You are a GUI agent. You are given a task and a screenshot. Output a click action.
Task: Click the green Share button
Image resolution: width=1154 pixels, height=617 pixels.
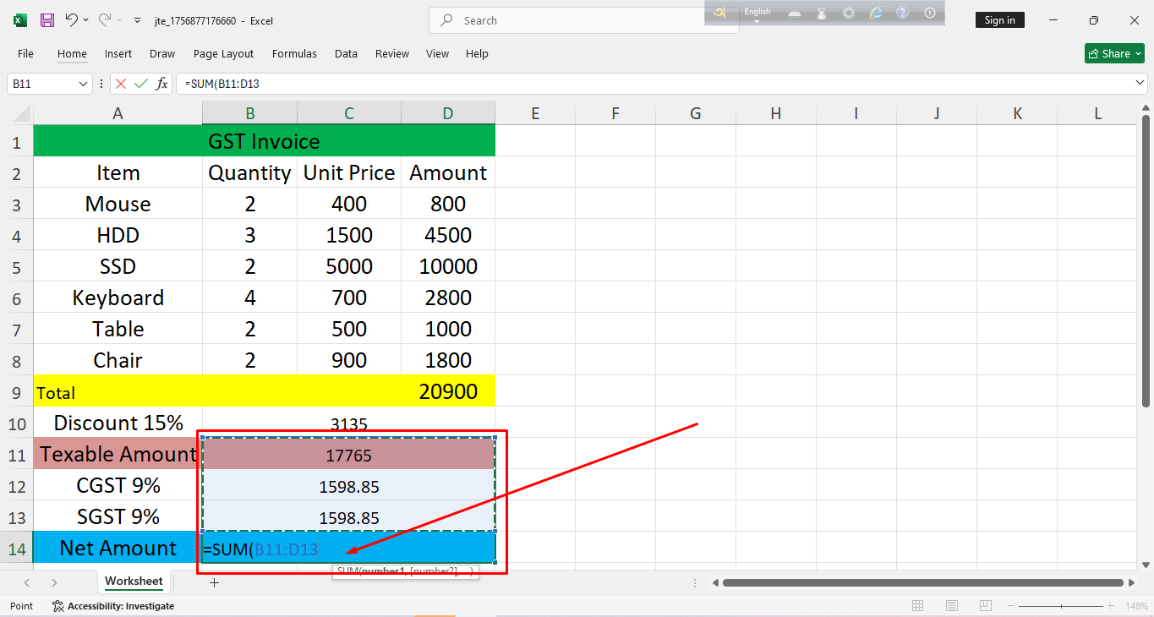click(1114, 53)
